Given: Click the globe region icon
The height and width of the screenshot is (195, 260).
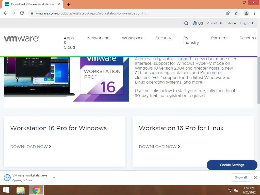Looking at the screenshot, I should tap(195, 23).
